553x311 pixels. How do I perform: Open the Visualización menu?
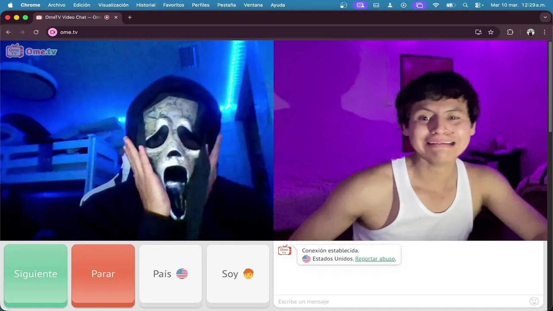(x=113, y=5)
